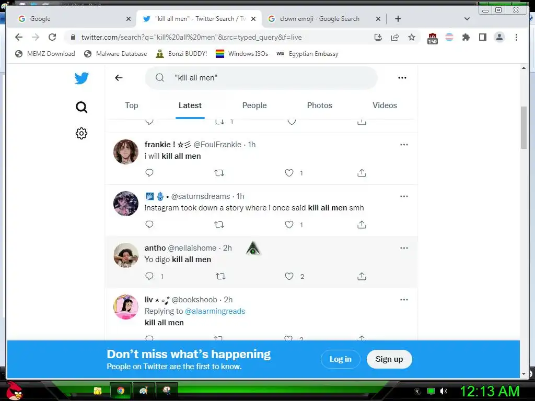Image resolution: width=535 pixels, height=401 pixels.
Task: Close the Twitter Search browser tab
Action: [253, 19]
